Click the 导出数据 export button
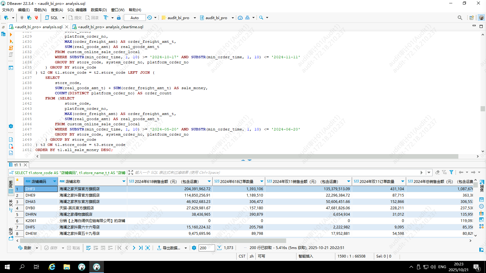Viewport: 486px width, 273px height. click(x=169, y=248)
